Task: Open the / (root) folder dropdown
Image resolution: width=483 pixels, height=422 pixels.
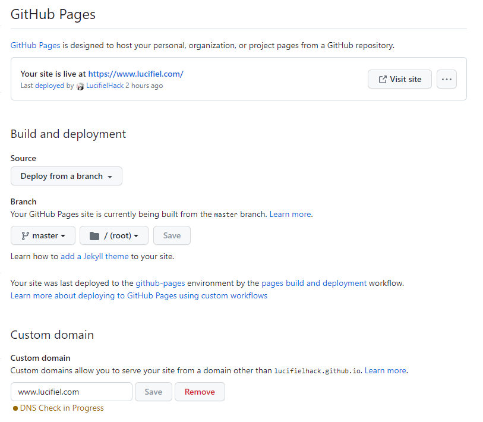Action: [114, 235]
